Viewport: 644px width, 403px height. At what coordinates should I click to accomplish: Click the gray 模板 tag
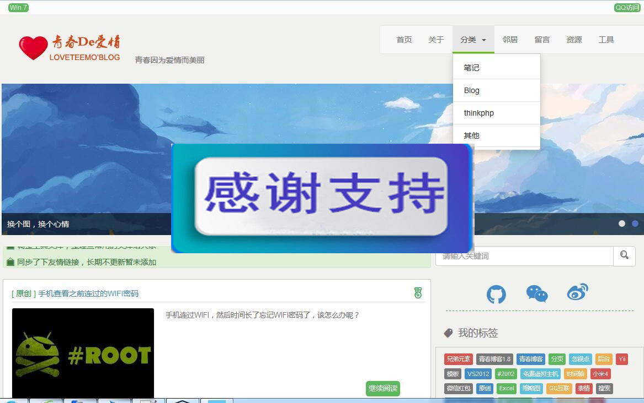[453, 374]
